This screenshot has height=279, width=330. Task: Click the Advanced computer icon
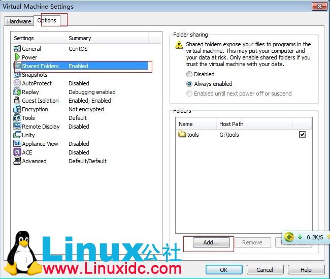coord(17,161)
